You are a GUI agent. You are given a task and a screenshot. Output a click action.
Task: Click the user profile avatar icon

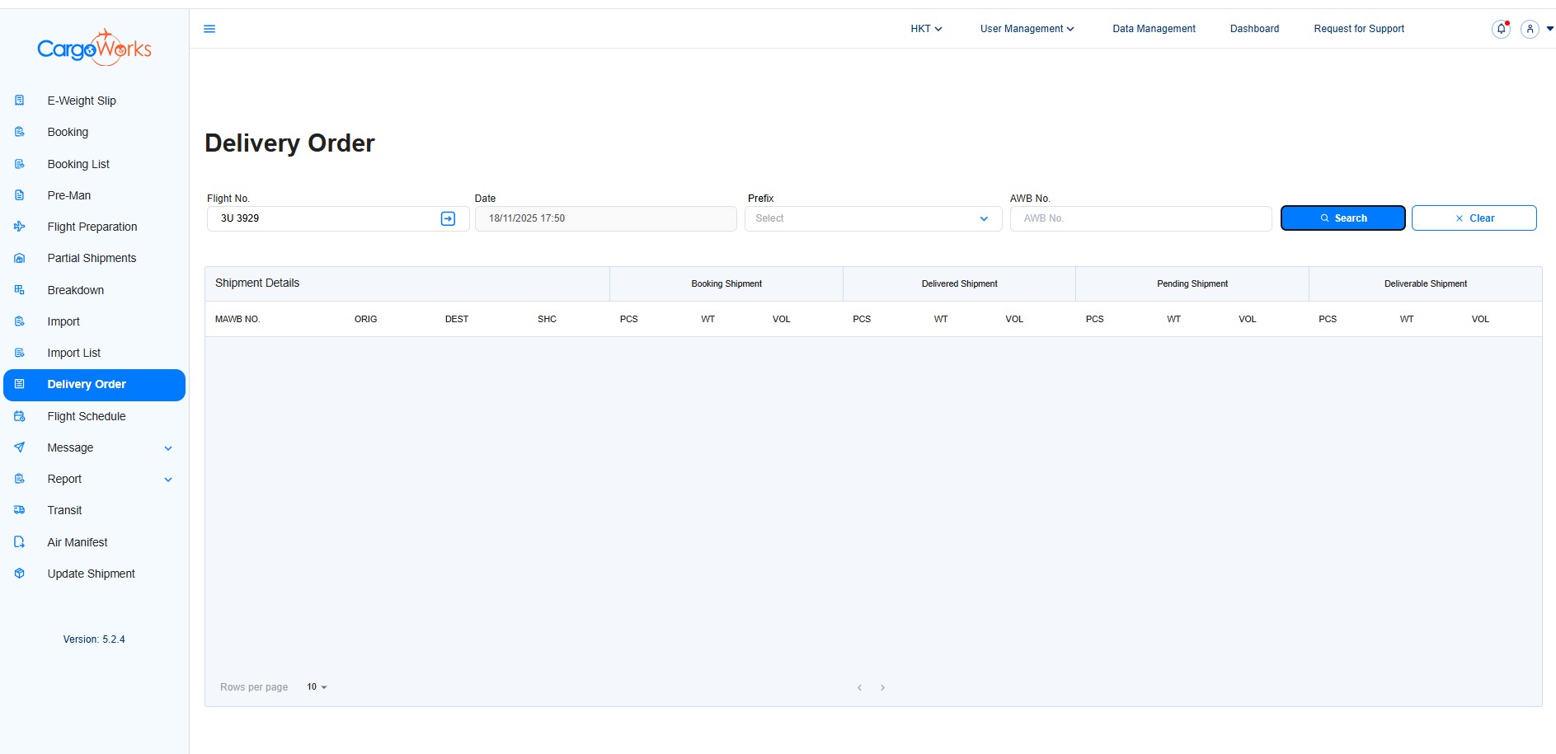(1530, 29)
